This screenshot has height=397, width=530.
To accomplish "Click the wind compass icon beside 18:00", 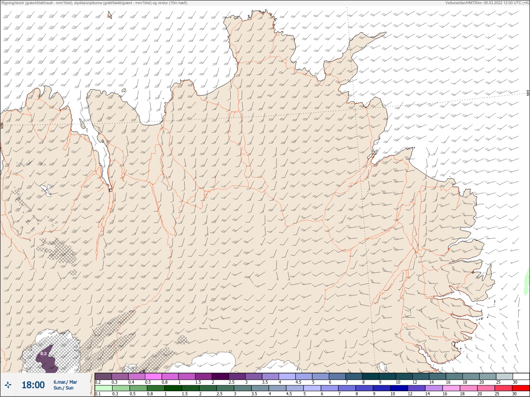I will pyautogui.click(x=8, y=385).
